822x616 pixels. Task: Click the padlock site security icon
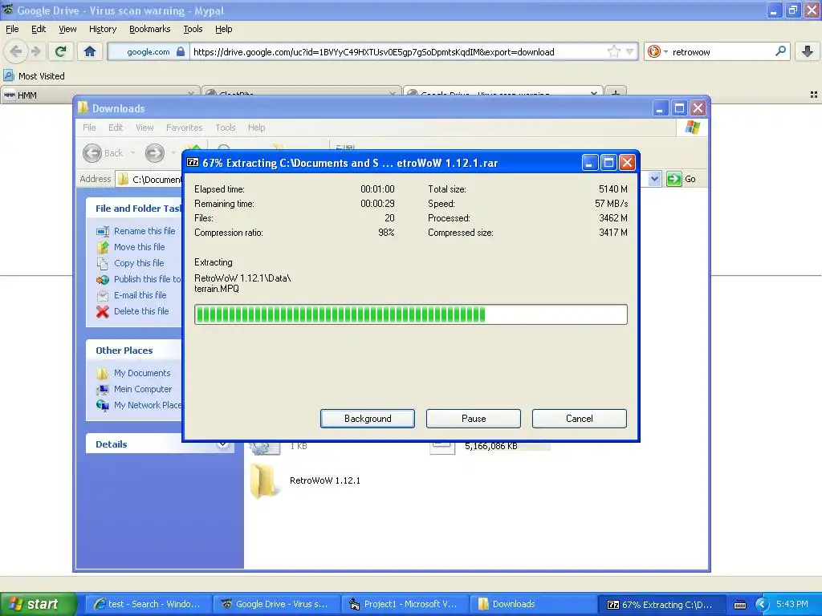pos(181,51)
